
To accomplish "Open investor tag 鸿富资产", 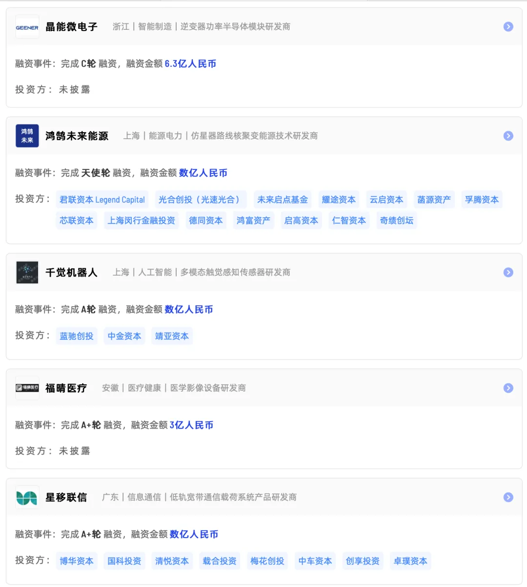I will click(x=254, y=221).
